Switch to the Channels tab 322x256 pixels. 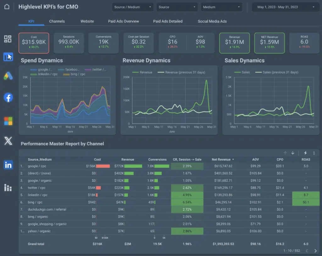(x=57, y=21)
